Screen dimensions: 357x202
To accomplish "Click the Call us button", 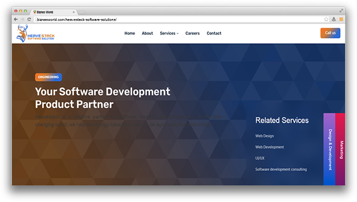I will (x=330, y=33).
